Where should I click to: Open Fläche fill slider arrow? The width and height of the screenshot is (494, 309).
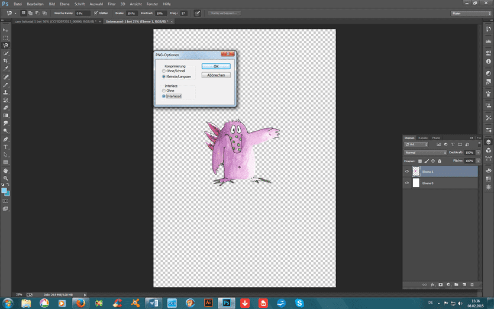(x=478, y=161)
